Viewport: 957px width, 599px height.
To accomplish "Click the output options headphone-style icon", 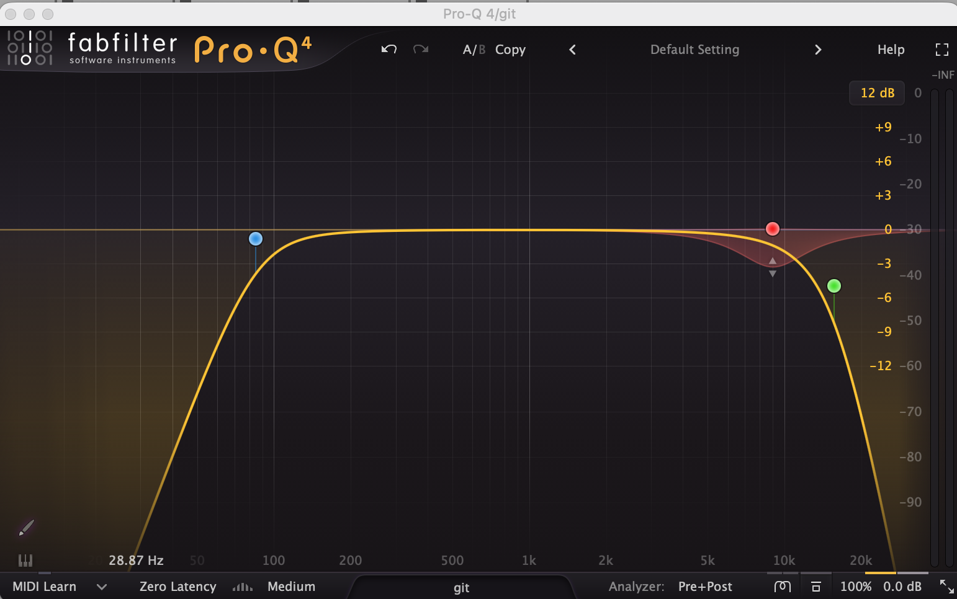I will coord(783,587).
